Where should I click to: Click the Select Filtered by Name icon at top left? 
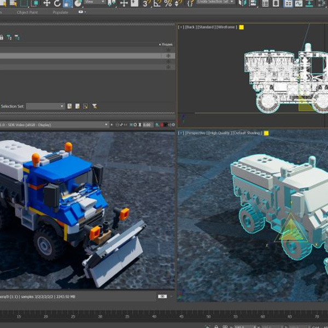click(3, 3)
